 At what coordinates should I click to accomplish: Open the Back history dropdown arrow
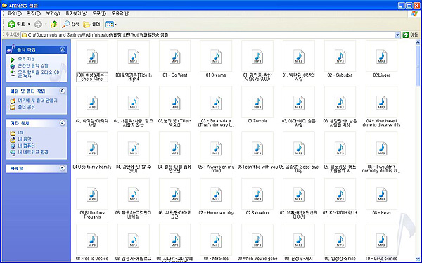coord(29,25)
